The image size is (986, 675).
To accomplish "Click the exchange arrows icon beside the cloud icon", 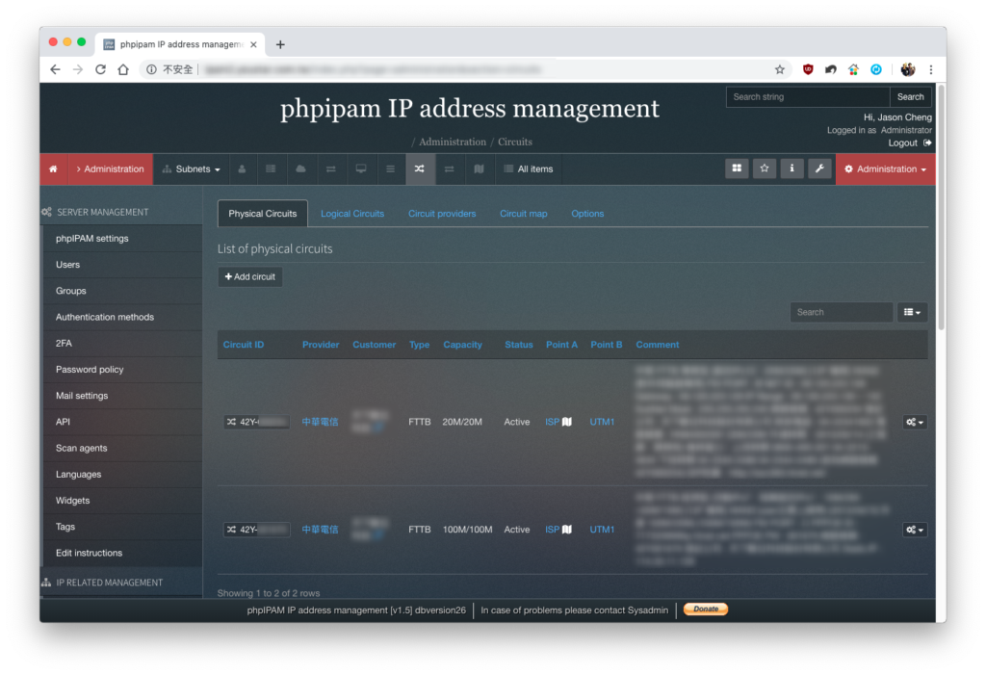I will click(331, 169).
